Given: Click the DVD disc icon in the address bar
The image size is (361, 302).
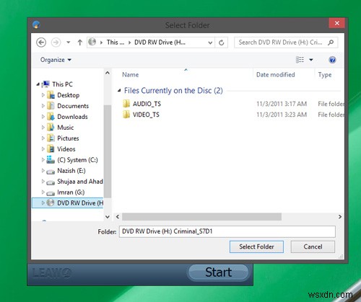Looking at the screenshot, I should pyautogui.click(x=92, y=42).
